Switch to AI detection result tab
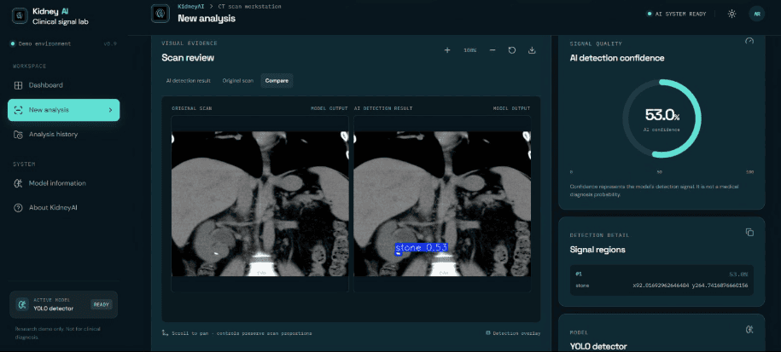The width and height of the screenshot is (781, 352). tap(189, 80)
